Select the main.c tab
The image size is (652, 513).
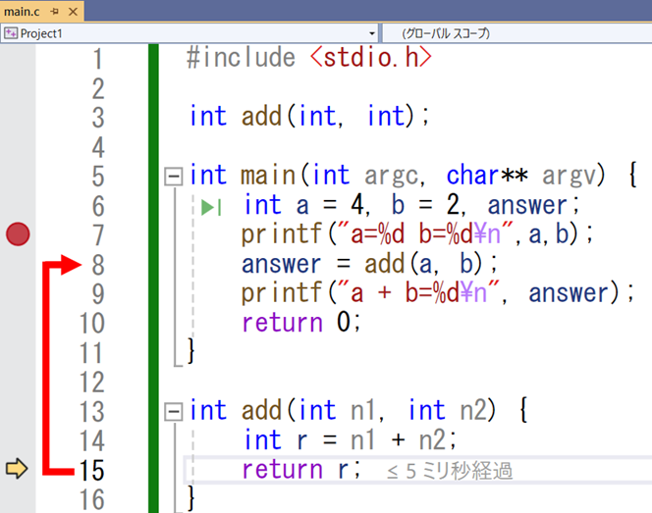23,12
